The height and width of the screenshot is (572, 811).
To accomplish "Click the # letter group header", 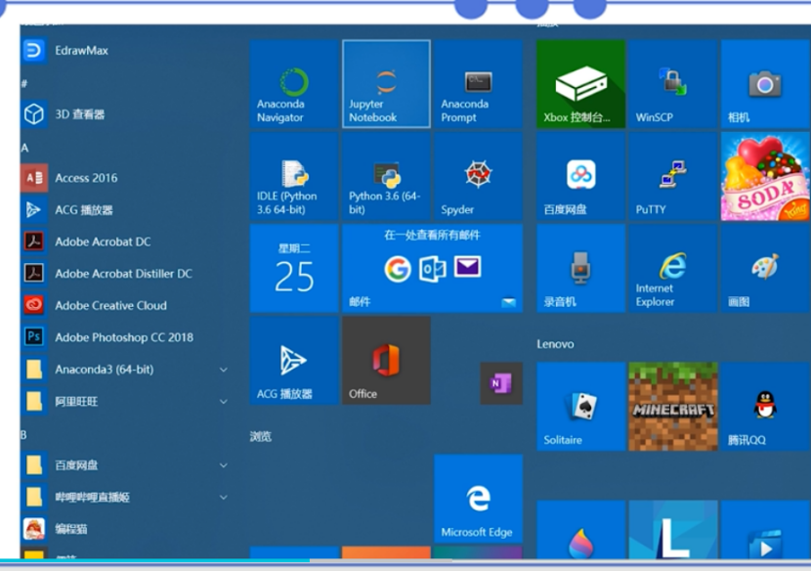I will tap(23, 83).
